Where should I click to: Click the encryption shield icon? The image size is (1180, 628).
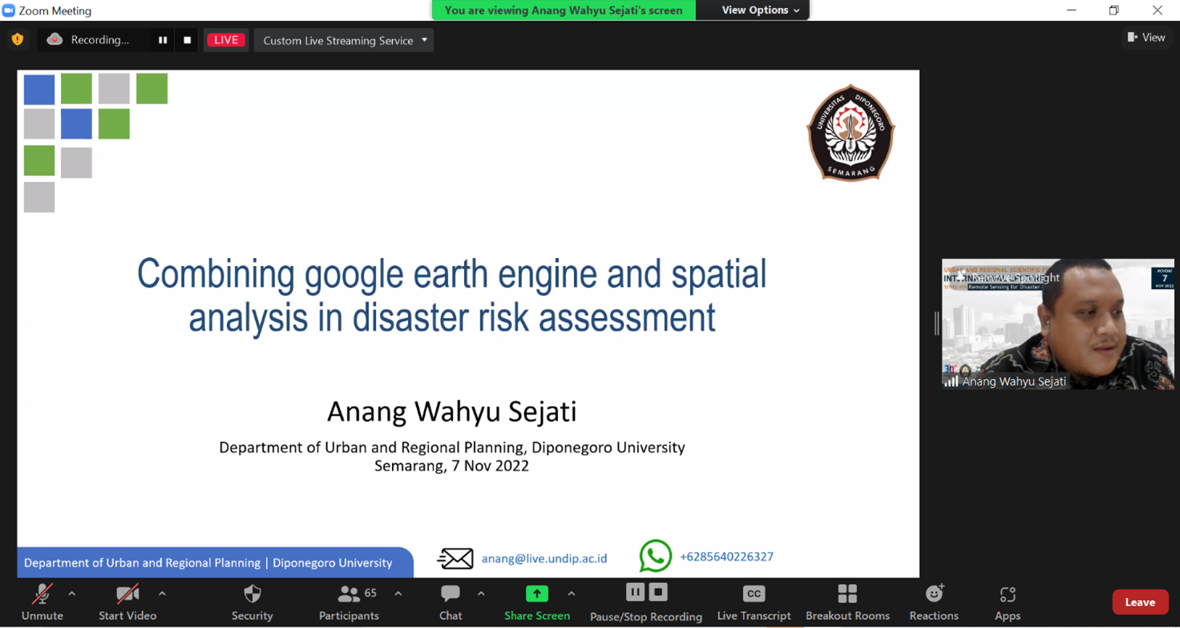18,39
